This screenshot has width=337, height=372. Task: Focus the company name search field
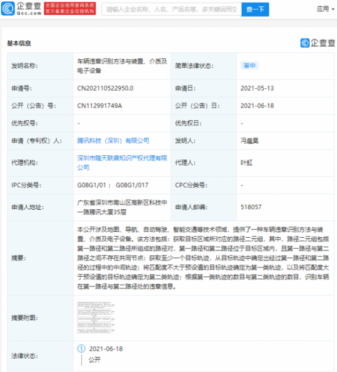point(171,9)
